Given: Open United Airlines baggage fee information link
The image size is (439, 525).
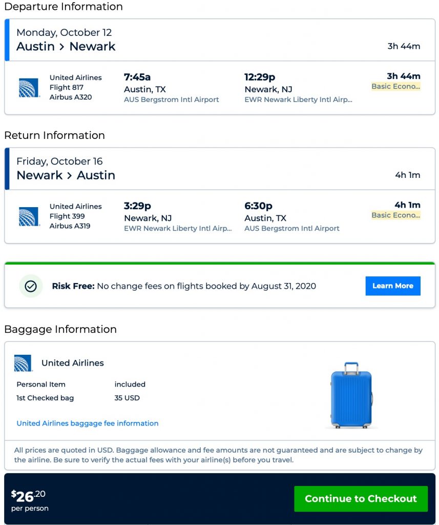Looking at the screenshot, I should pos(88,423).
